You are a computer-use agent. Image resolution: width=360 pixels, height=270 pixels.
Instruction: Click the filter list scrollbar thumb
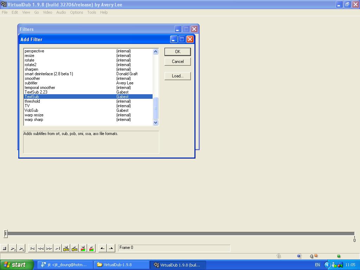click(155, 108)
